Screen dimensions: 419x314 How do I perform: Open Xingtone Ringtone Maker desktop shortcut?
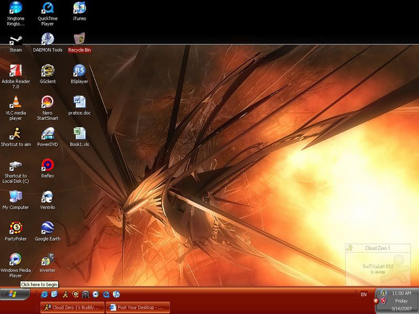[x=16, y=14]
